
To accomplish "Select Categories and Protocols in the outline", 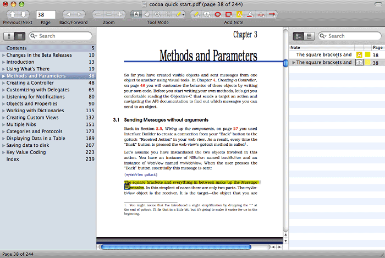I will click(48, 131).
